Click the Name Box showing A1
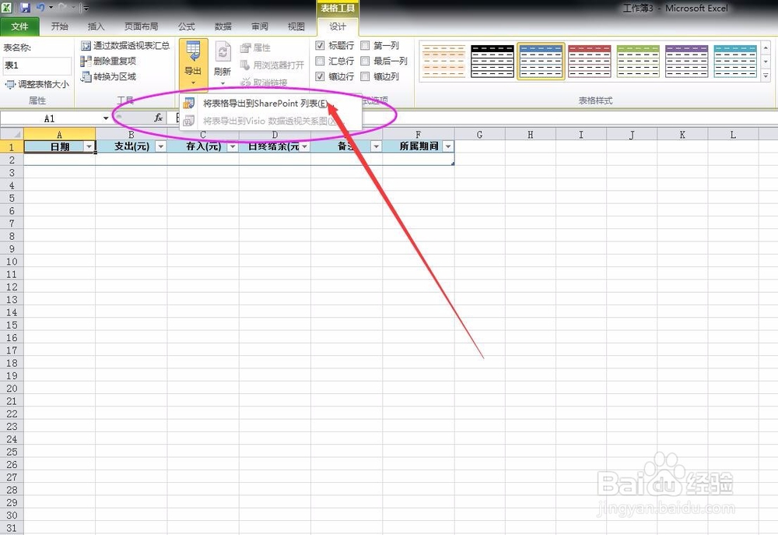This screenshot has height=535, width=778. (x=50, y=118)
